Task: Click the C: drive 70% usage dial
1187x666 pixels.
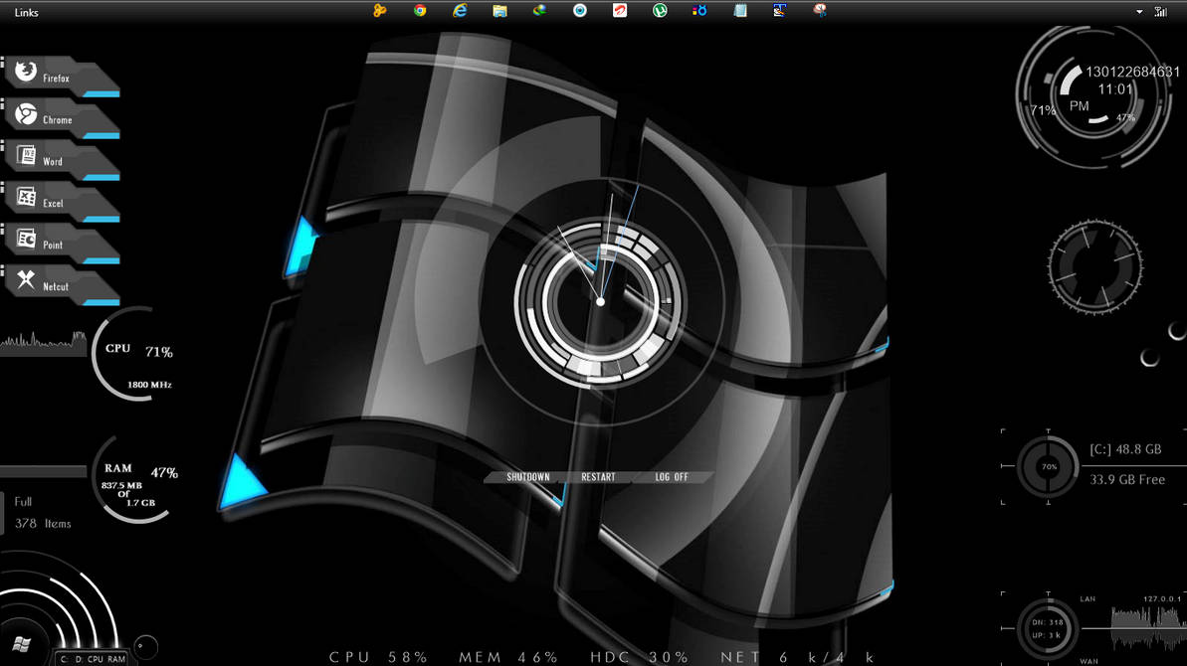Action: pos(1048,466)
